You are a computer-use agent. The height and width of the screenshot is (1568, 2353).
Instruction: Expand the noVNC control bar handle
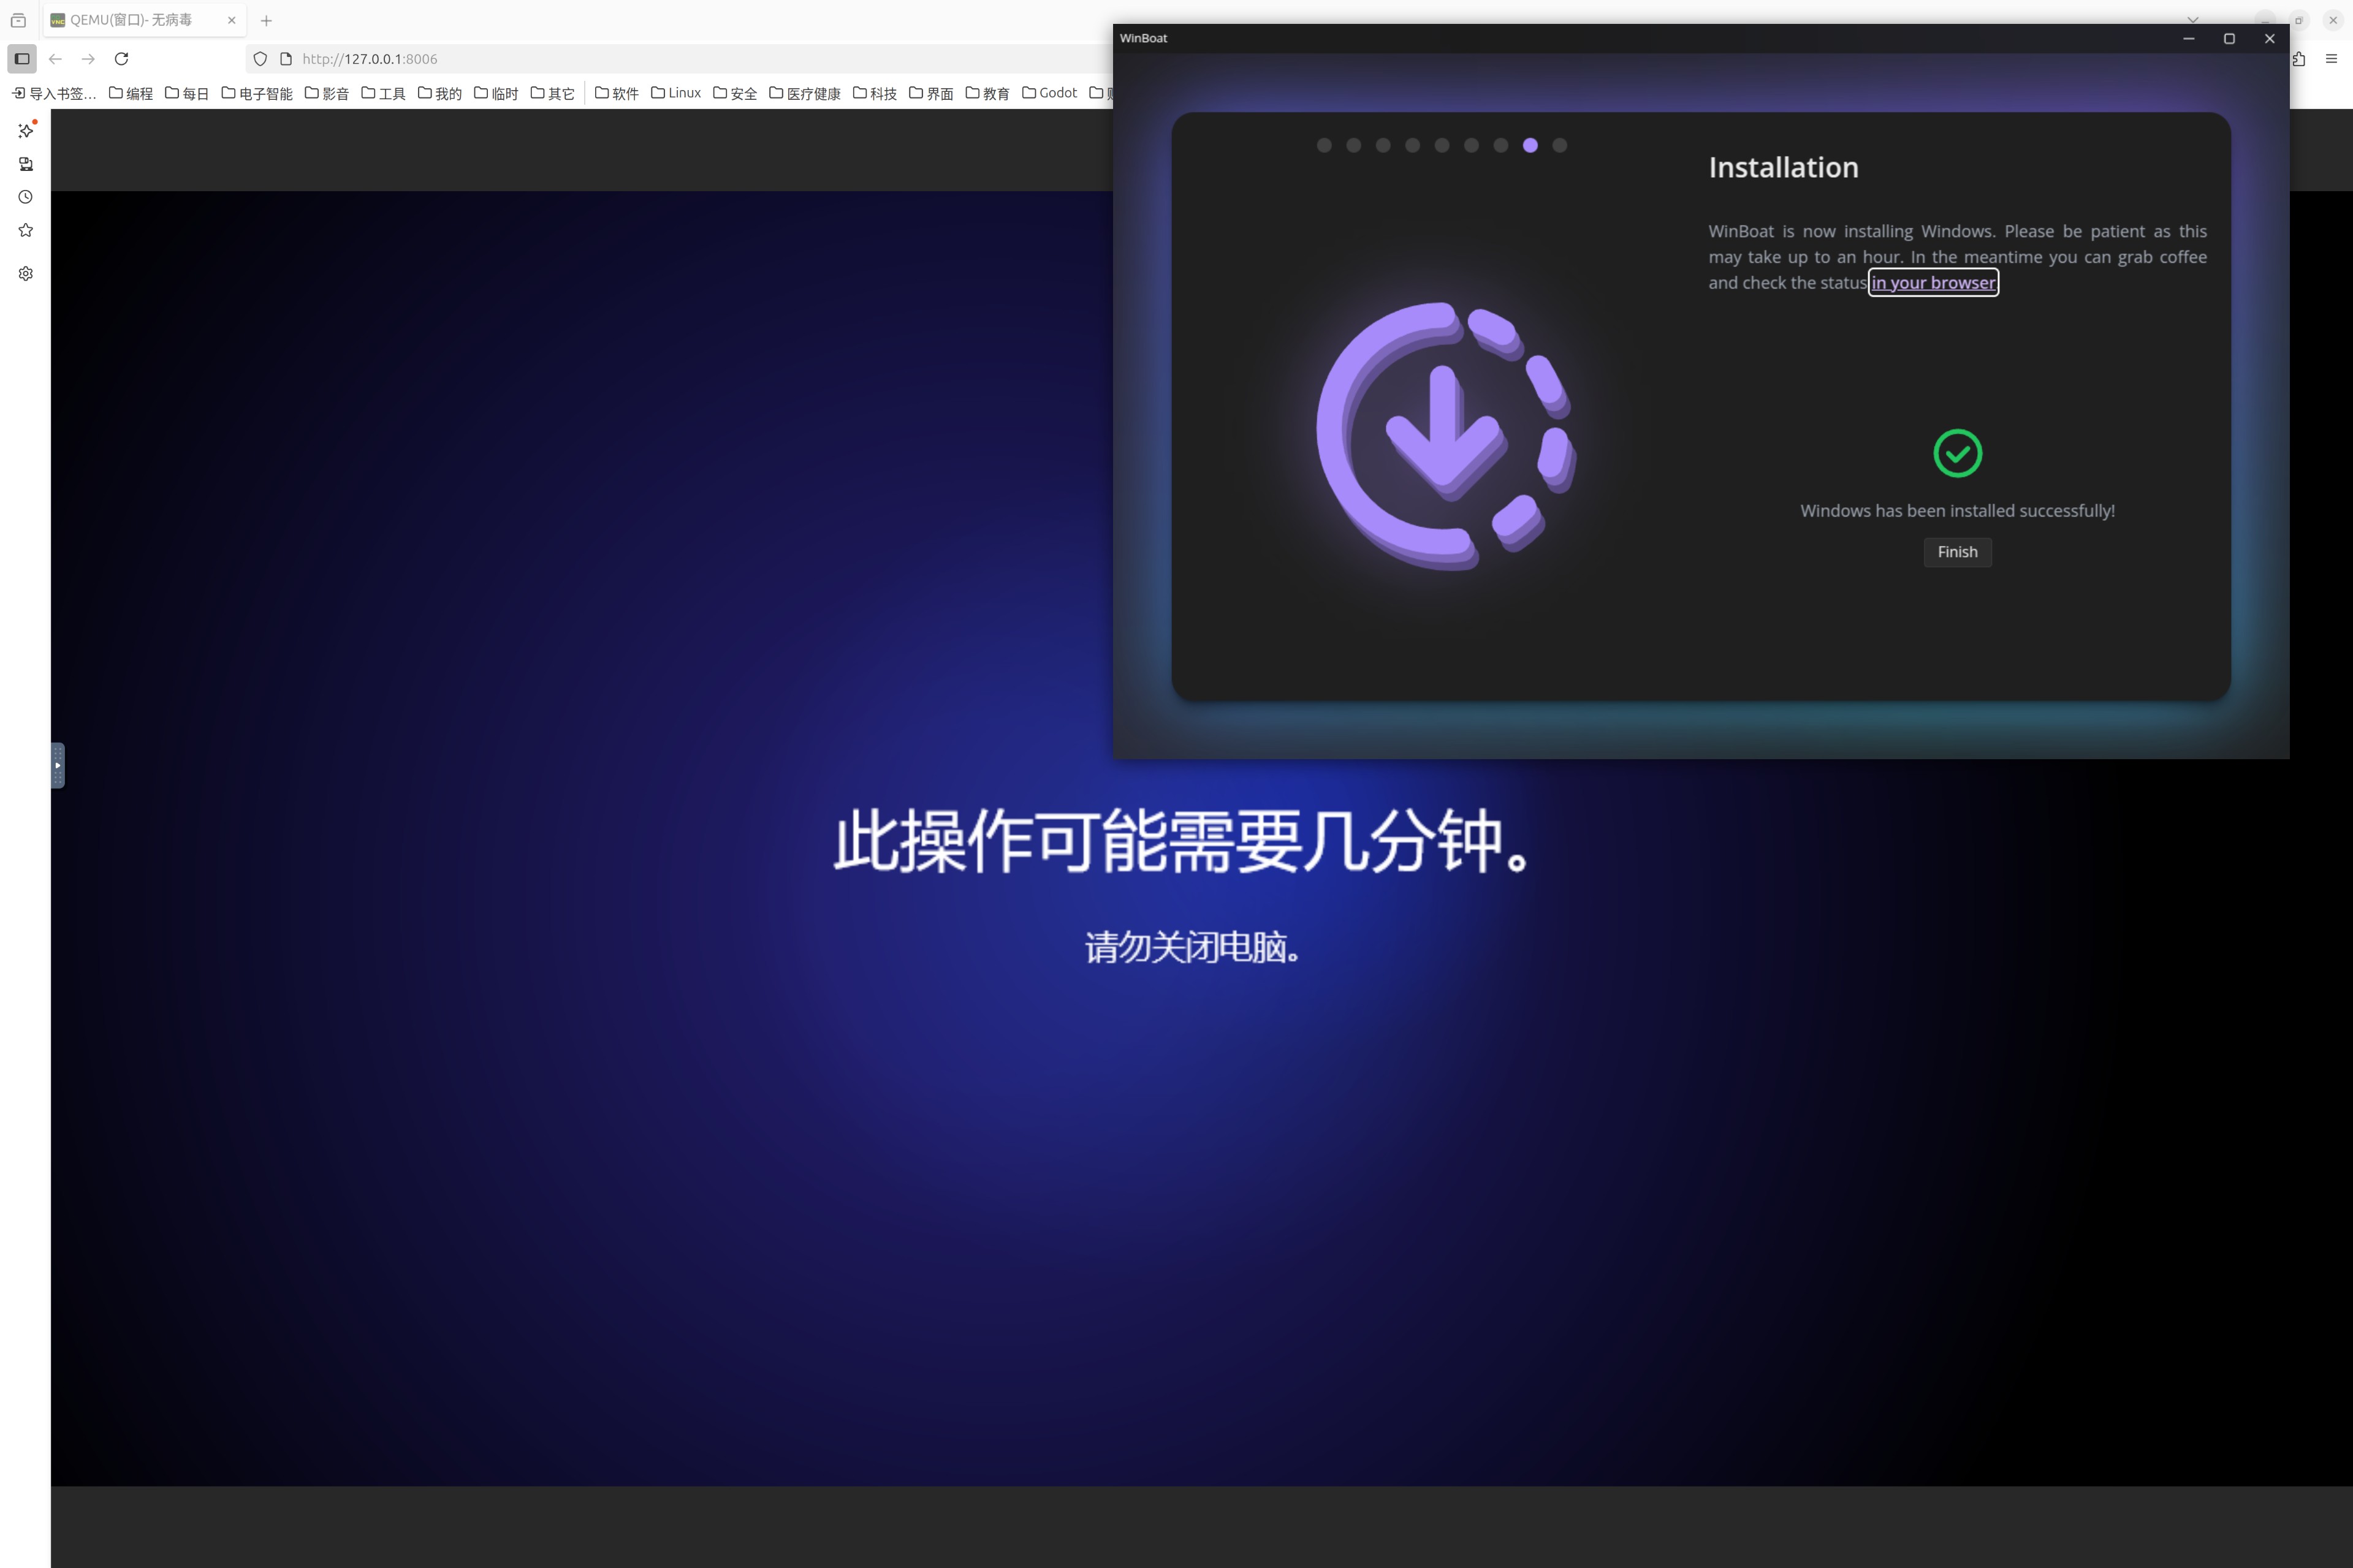point(58,765)
